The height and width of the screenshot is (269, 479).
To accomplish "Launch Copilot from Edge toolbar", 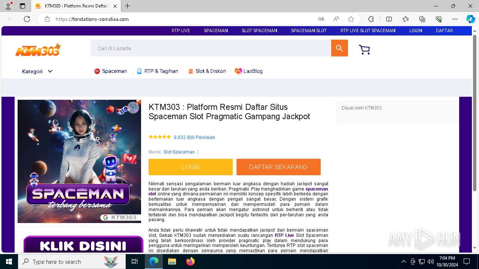I will 470,19.
